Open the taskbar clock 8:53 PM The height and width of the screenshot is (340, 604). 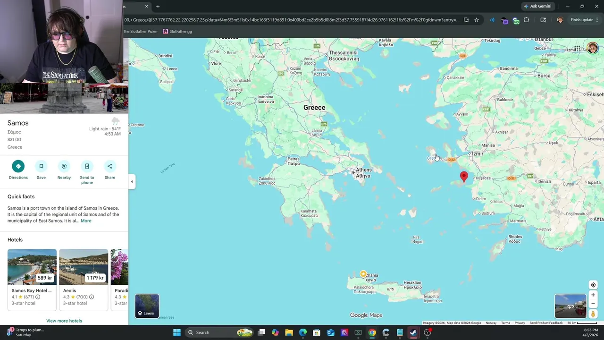click(590, 332)
